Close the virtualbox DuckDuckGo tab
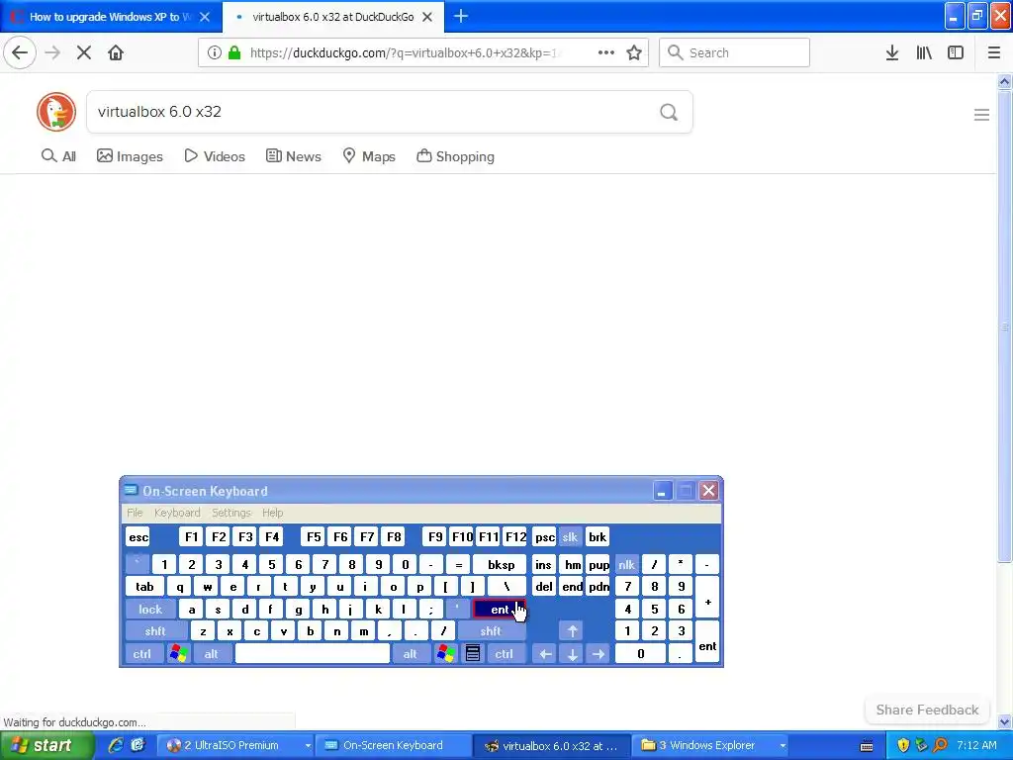Image resolution: width=1013 pixels, height=760 pixels. tap(427, 17)
